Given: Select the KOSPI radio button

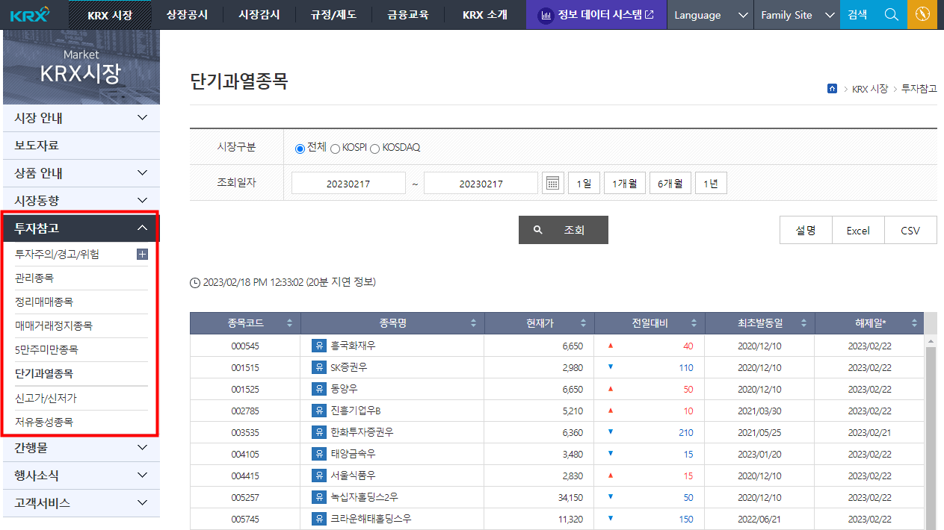Looking at the screenshot, I should coord(335,147).
